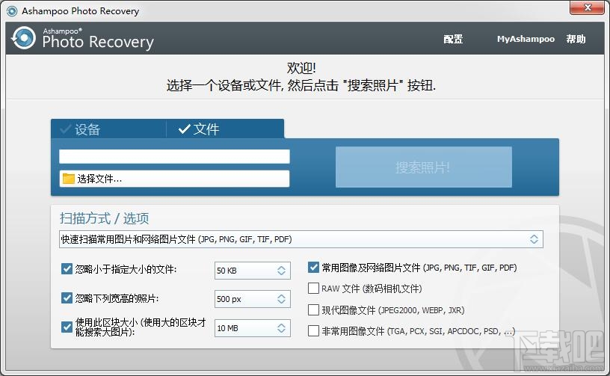
Task: Toggle 使用此区块大小 checkbox
Action: 67,327
